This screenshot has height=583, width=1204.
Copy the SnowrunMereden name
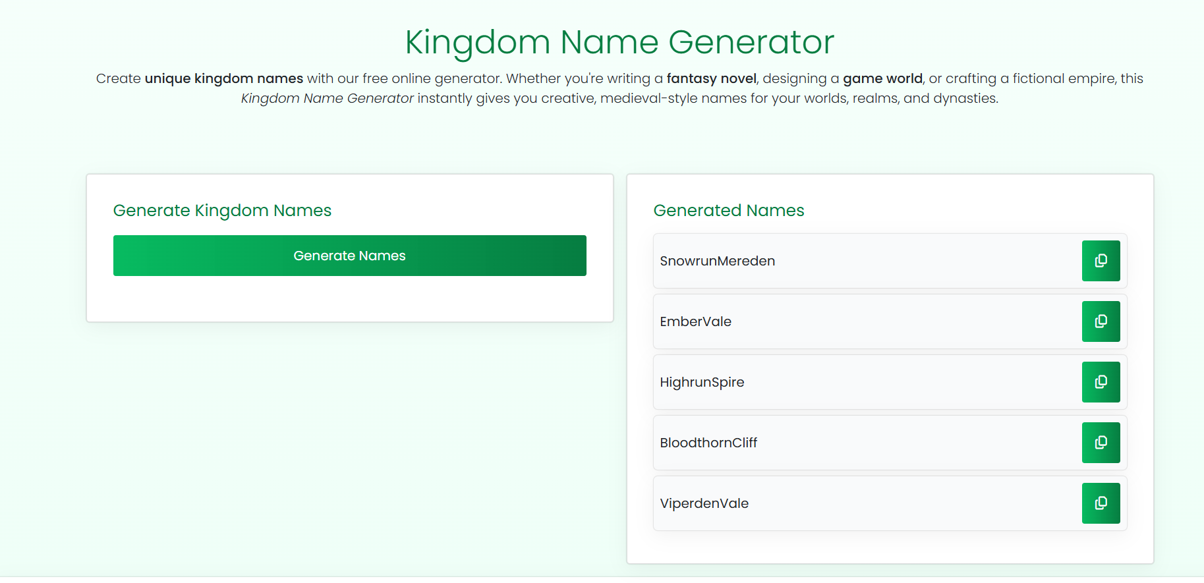tap(1101, 261)
